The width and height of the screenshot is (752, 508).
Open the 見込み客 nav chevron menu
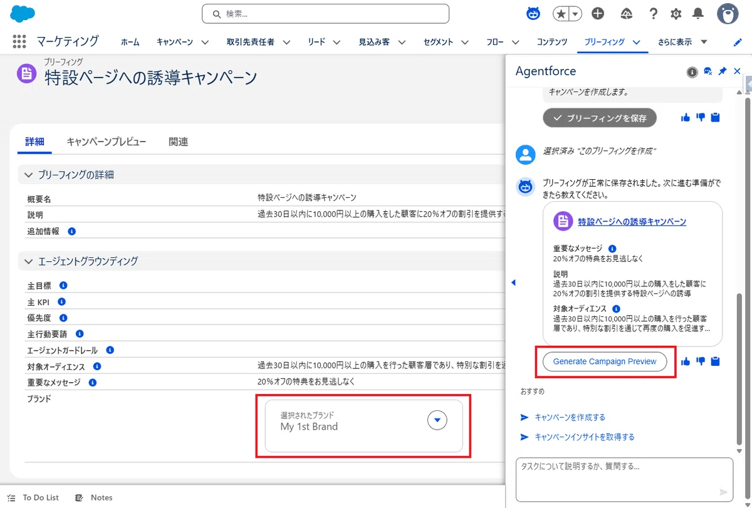[x=402, y=43]
